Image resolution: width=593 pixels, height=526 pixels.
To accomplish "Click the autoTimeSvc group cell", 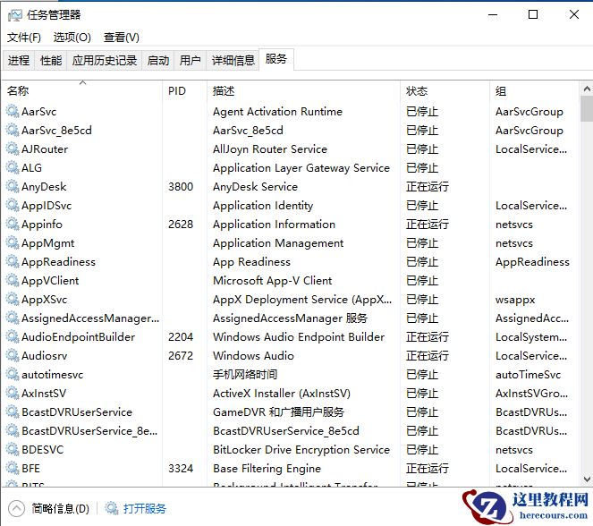I will (529, 375).
